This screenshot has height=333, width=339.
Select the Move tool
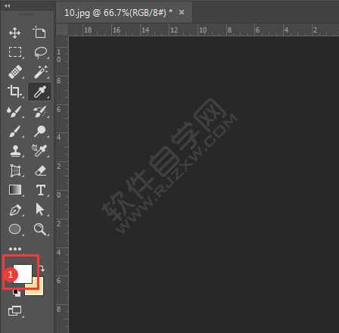click(14, 33)
